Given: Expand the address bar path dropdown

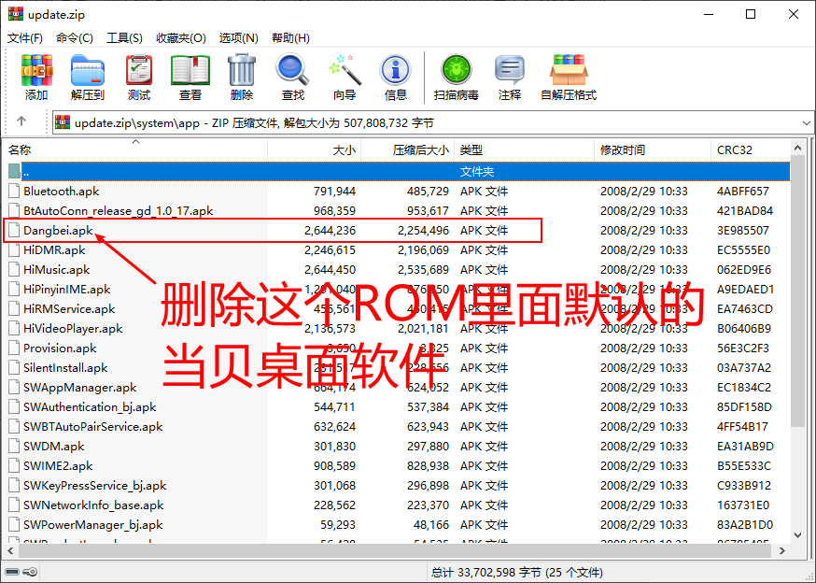Looking at the screenshot, I should click(x=807, y=123).
